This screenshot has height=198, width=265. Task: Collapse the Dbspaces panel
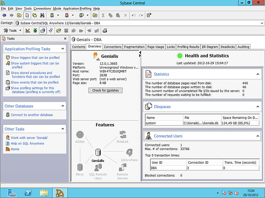(258, 107)
